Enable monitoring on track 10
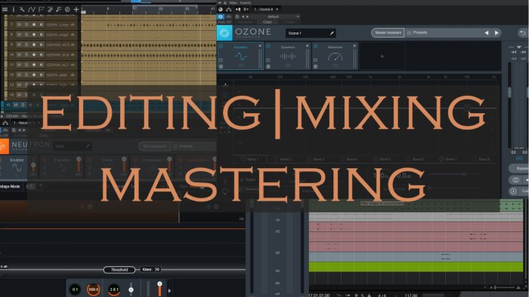Viewport: 529px width, 297px height. 41,54
